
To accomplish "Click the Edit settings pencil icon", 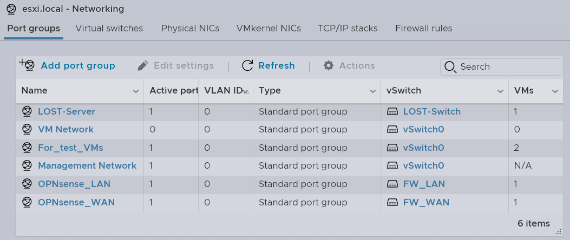I will 143,66.
